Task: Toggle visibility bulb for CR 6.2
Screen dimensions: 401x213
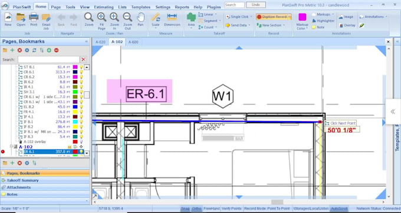Action: (x=81, y=77)
